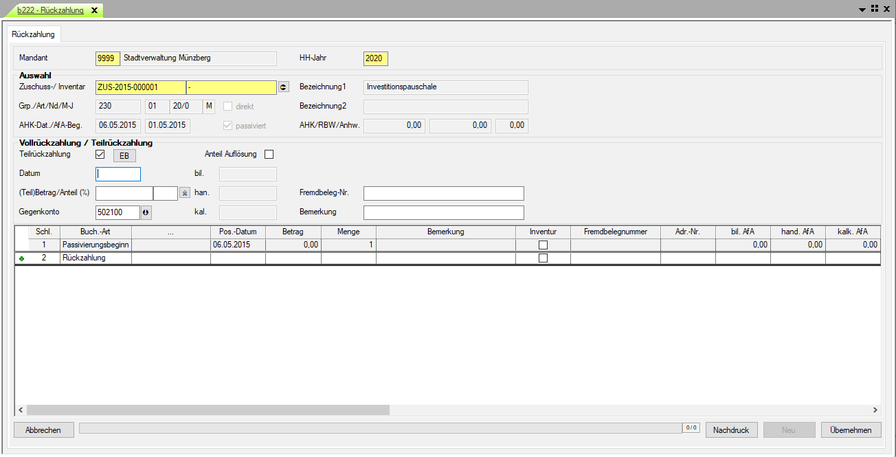This screenshot has height=457, width=896.
Task: Click the EB button
Action: tap(124, 155)
